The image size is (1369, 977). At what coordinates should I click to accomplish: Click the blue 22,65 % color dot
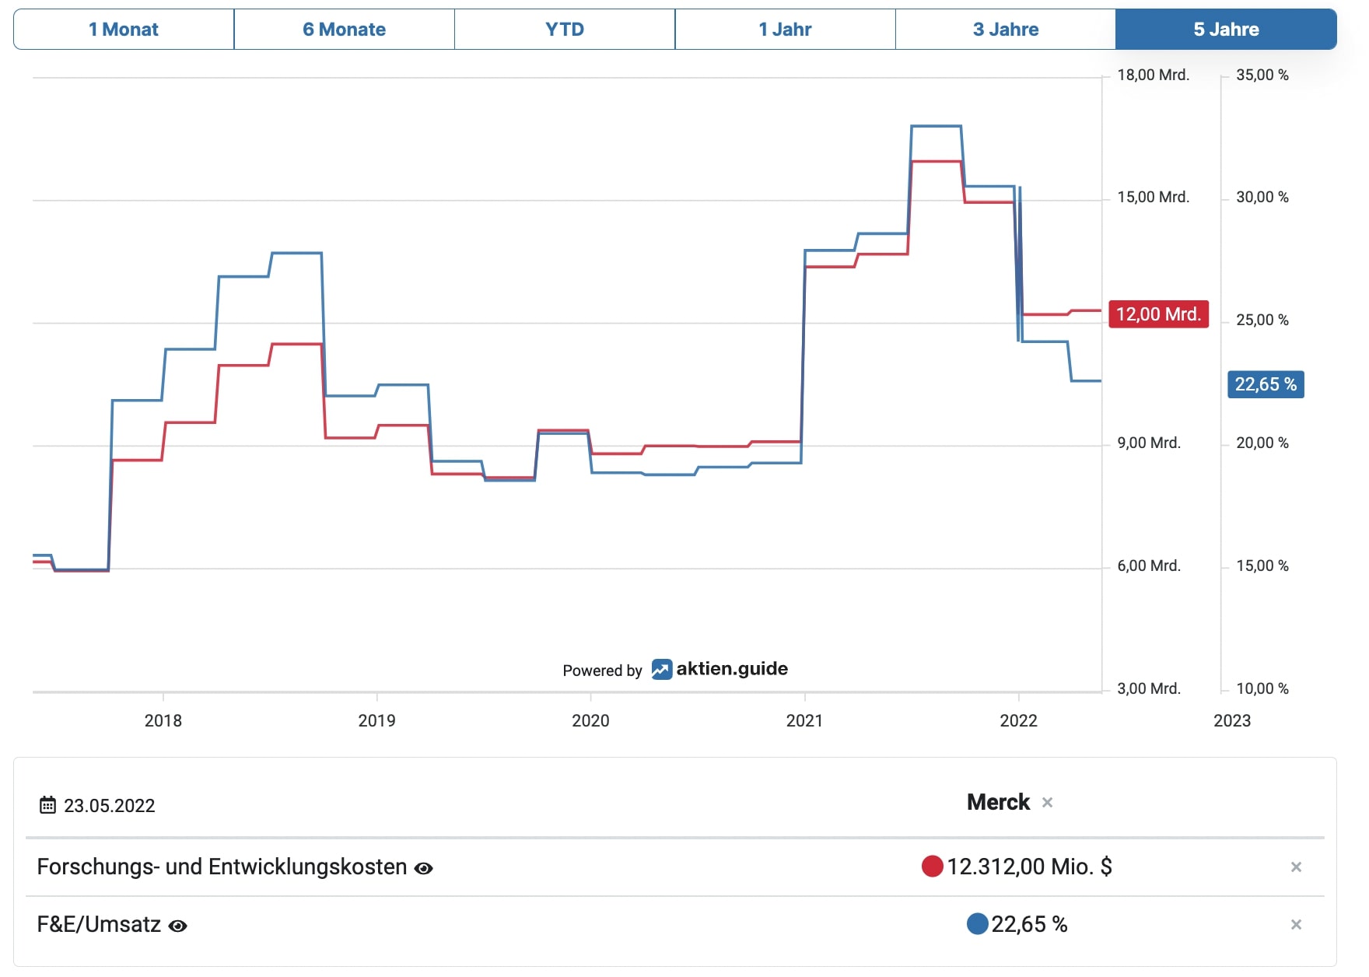[977, 923]
